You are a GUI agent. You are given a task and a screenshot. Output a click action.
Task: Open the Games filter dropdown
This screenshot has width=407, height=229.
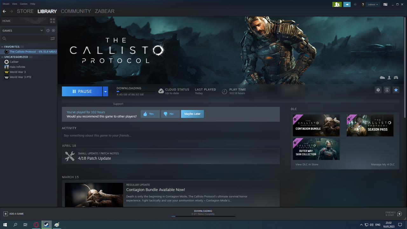coord(22,31)
